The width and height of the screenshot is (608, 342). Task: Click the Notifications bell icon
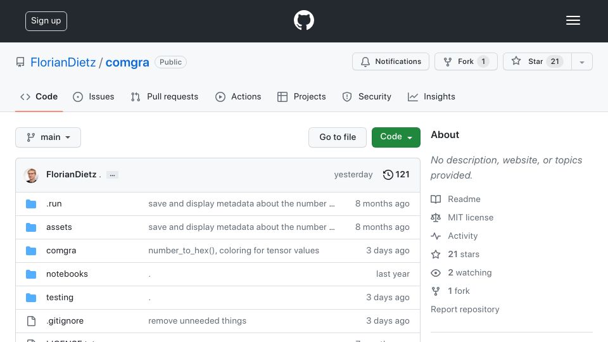(365, 61)
